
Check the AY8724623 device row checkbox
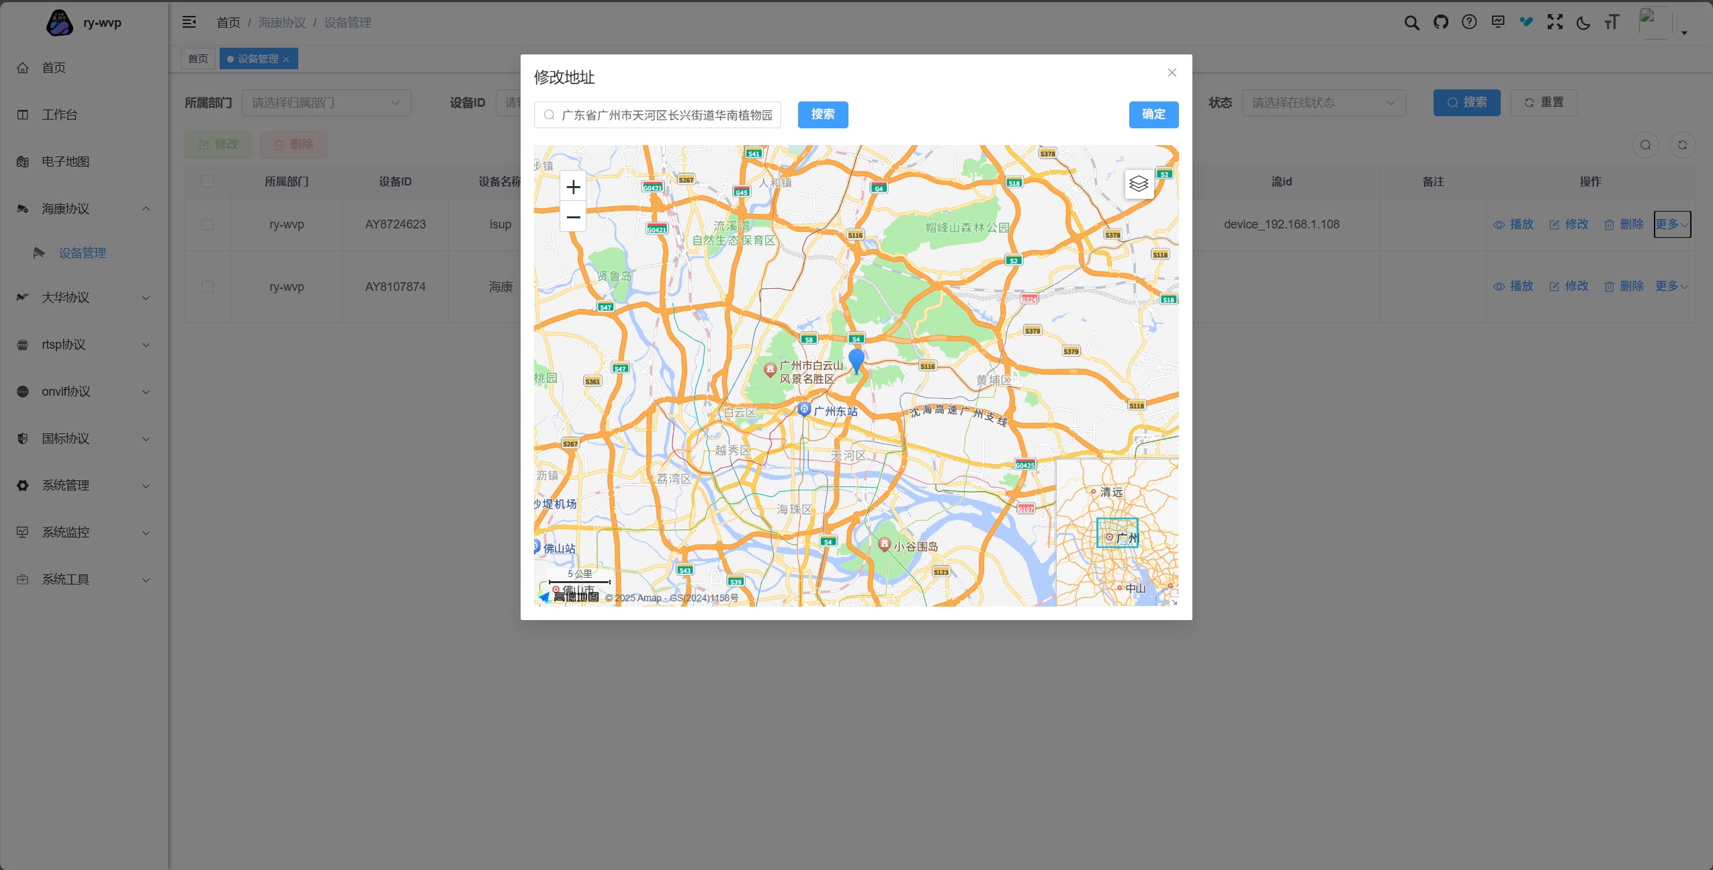pos(208,224)
